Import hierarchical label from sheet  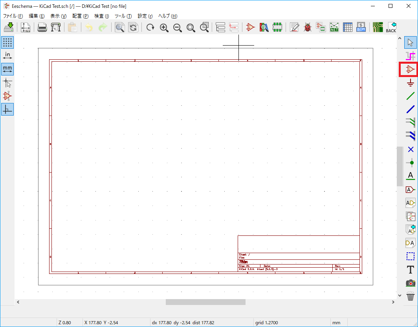(411, 230)
